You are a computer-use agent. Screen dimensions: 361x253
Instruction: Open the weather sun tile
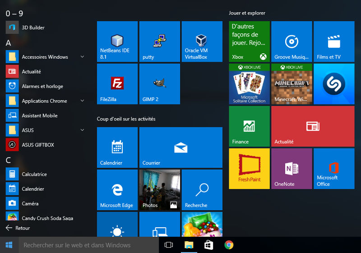click(x=117, y=224)
